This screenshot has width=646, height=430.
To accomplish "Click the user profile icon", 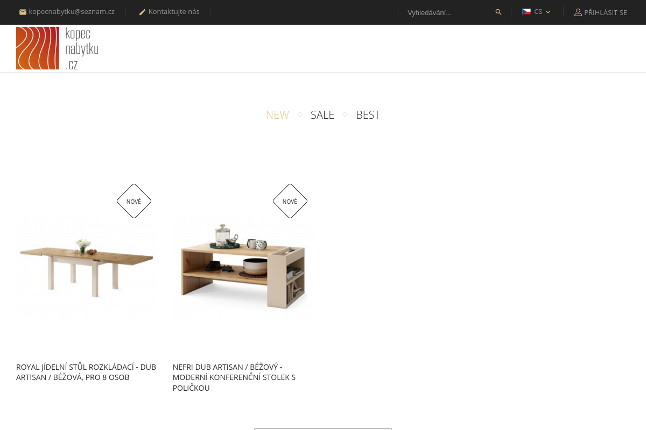I will tap(578, 12).
